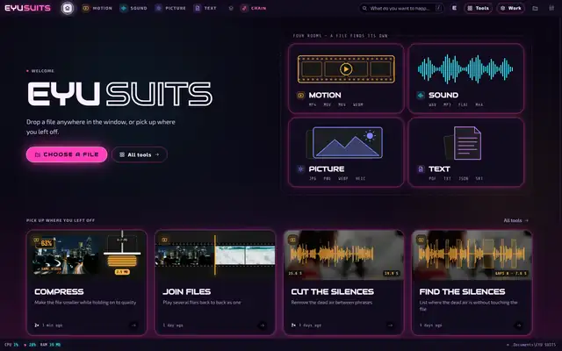Open the Motion room card
This screenshot has width=562, height=351.
[x=346, y=78]
